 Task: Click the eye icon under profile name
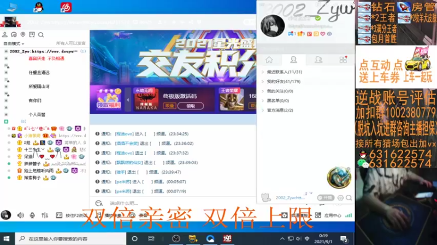(x=329, y=34)
